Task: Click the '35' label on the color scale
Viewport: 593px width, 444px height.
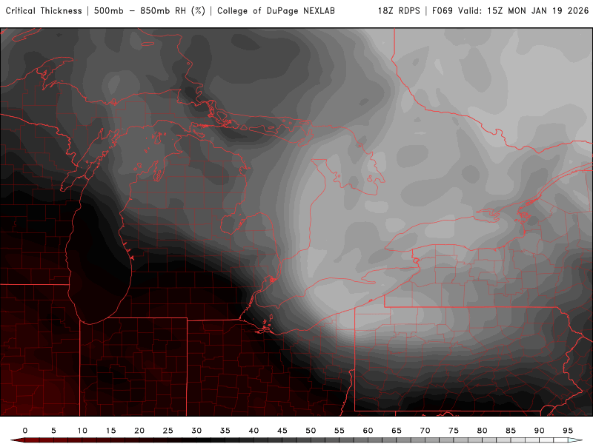Action: [225, 431]
